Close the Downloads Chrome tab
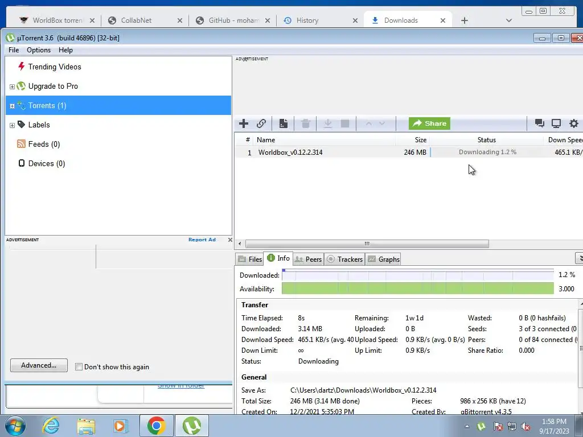Viewport: 583px width, 437px height. 443,20
